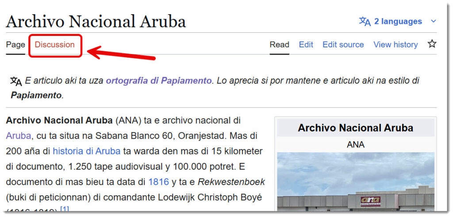The height and width of the screenshot is (217, 453).
Task: Click the infobox title Archivo Nacional Aruba
Action: tap(355, 128)
